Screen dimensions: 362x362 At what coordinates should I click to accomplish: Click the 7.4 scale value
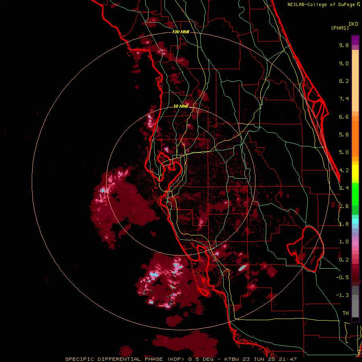344,99
